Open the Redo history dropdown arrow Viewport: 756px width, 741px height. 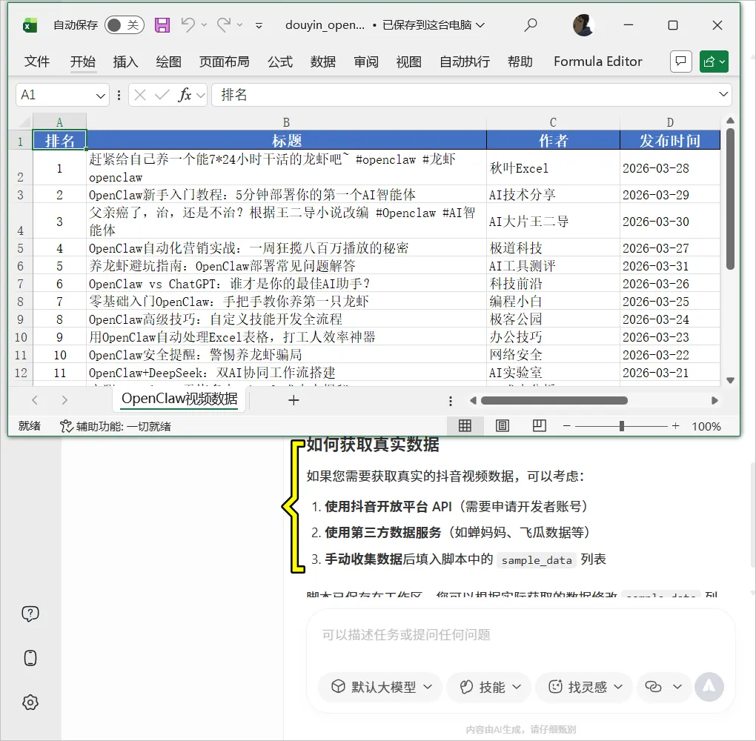click(x=239, y=25)
